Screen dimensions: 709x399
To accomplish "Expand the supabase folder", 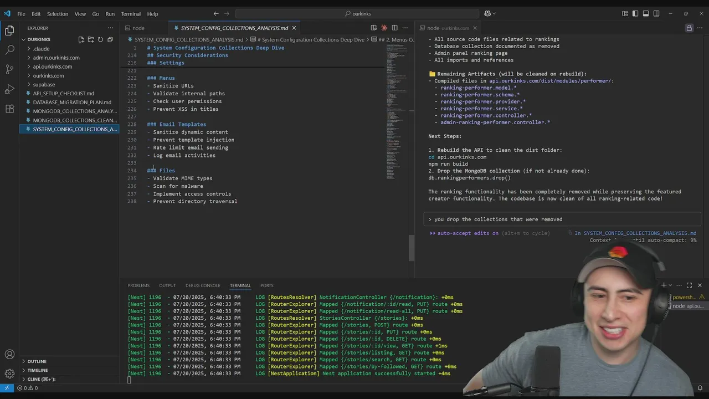I will (x=69, y=84).
